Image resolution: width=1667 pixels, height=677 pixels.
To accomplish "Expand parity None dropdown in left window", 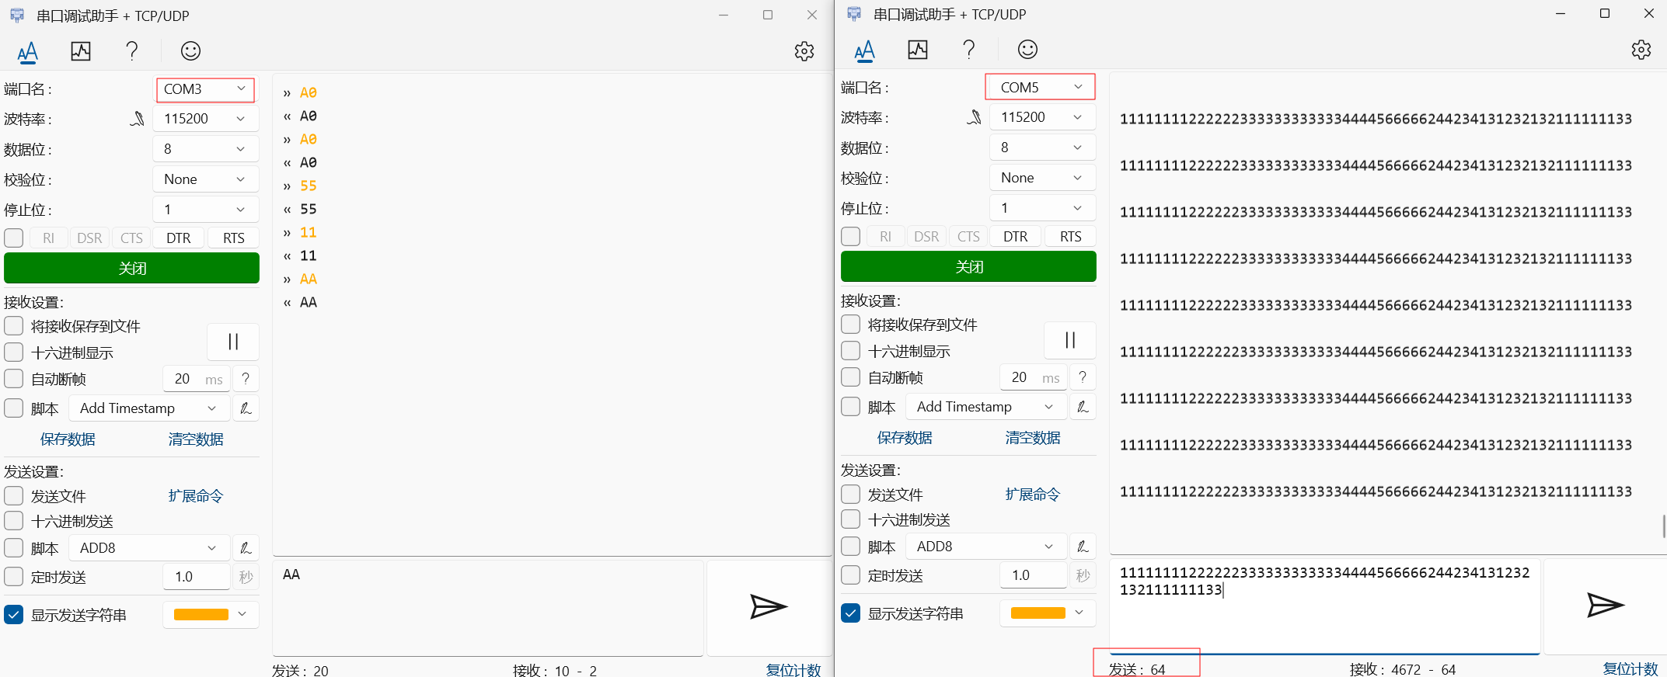I will [x=206, y=179].
